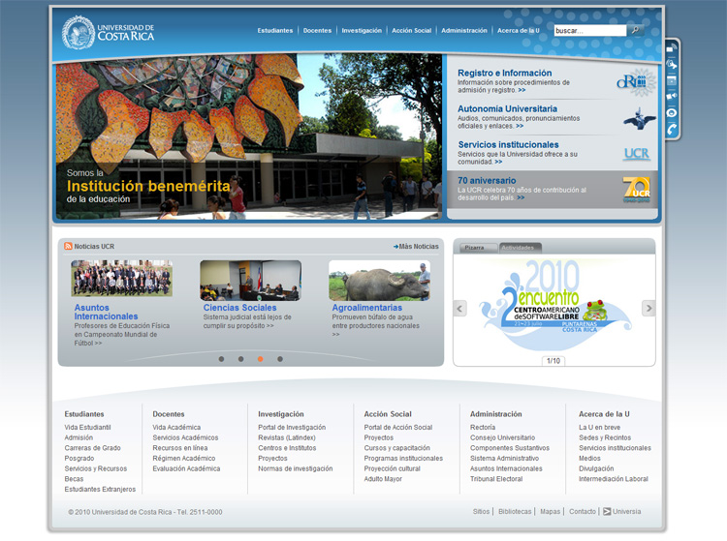Open the Acción Social top menu
The image size is (727, 541).
(412, 31)
